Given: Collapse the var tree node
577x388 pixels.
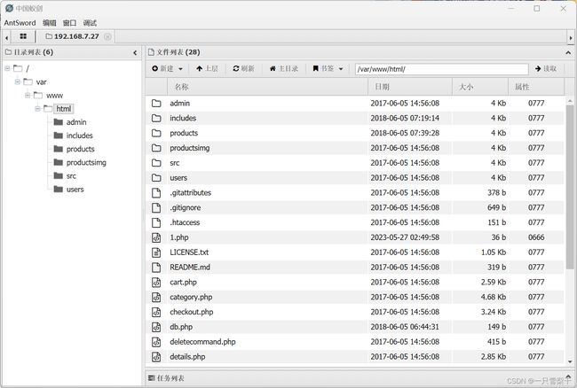Looking at the screenshot, I should click(18, 81).
